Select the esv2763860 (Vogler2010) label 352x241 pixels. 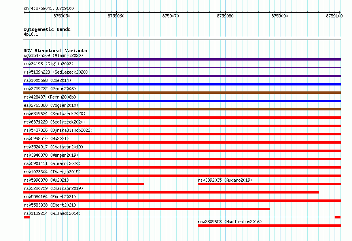(x=51, y=105)
